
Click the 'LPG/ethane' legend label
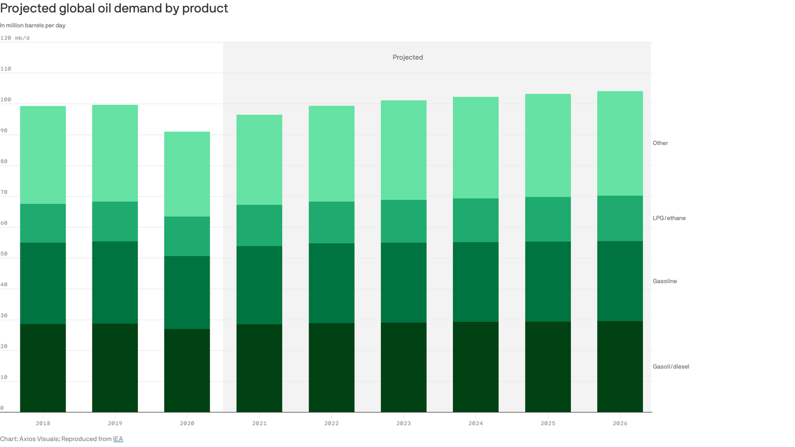tap(670, 218)
